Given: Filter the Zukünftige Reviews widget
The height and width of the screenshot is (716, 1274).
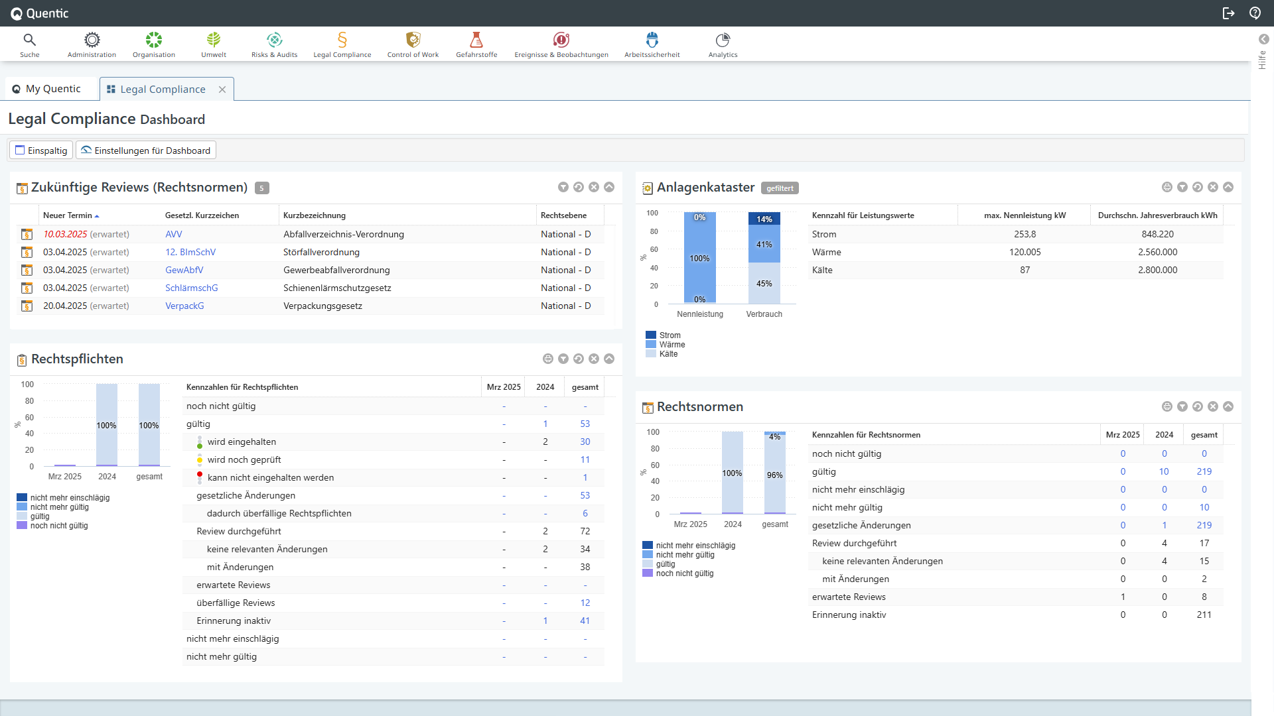Looking at the screenshot, I should pos(563,187).
